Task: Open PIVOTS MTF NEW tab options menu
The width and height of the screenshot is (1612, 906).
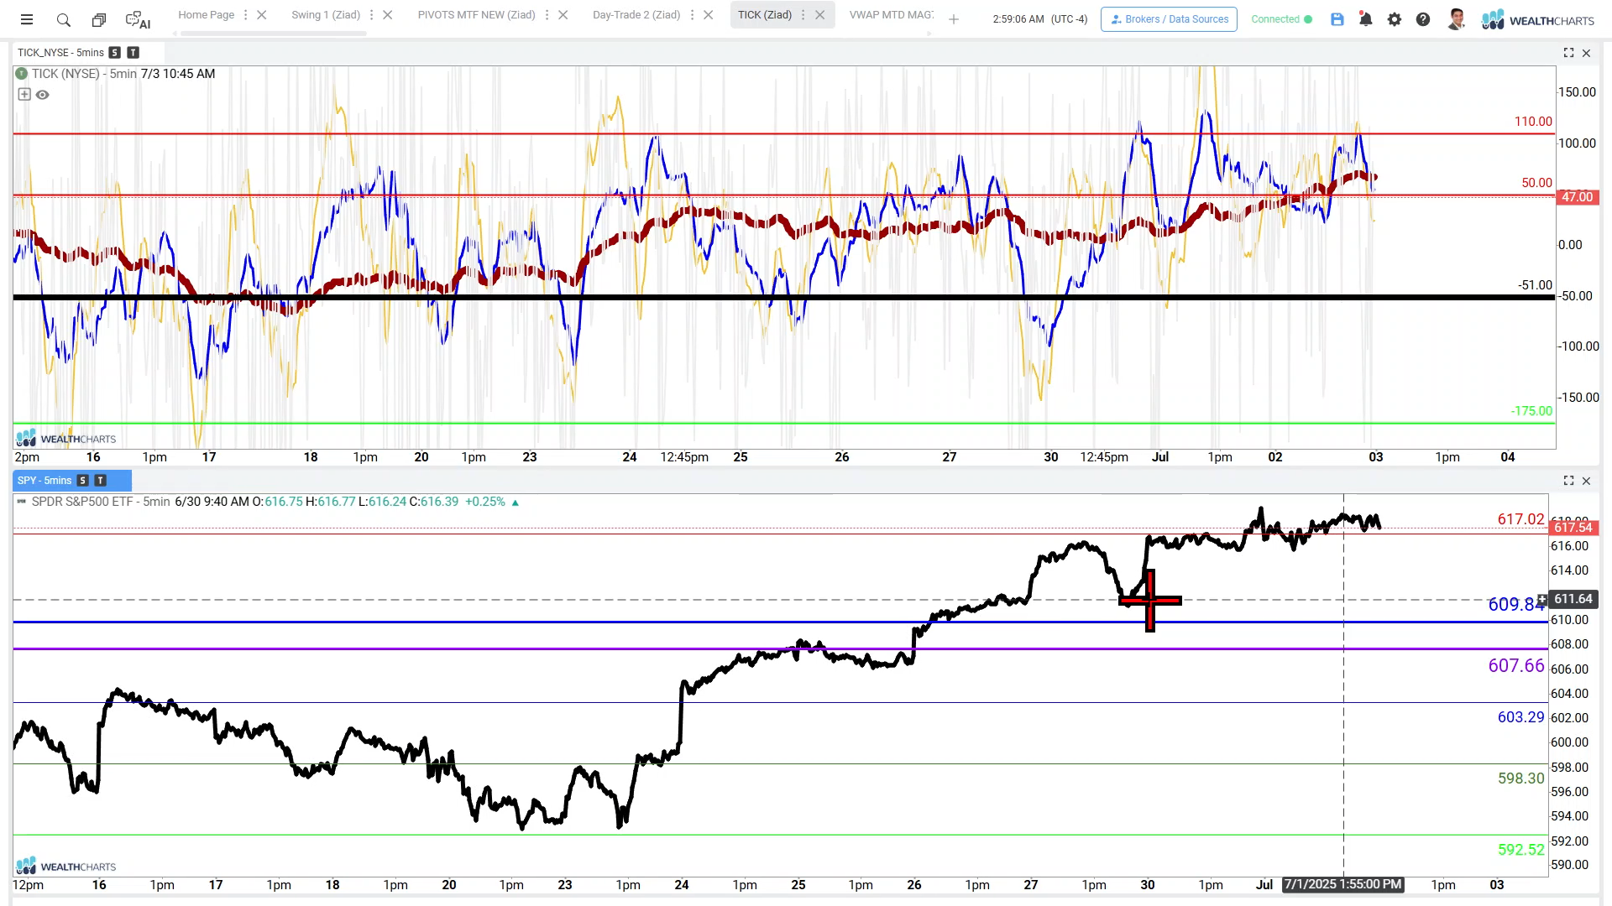Action: coord(547,15)
